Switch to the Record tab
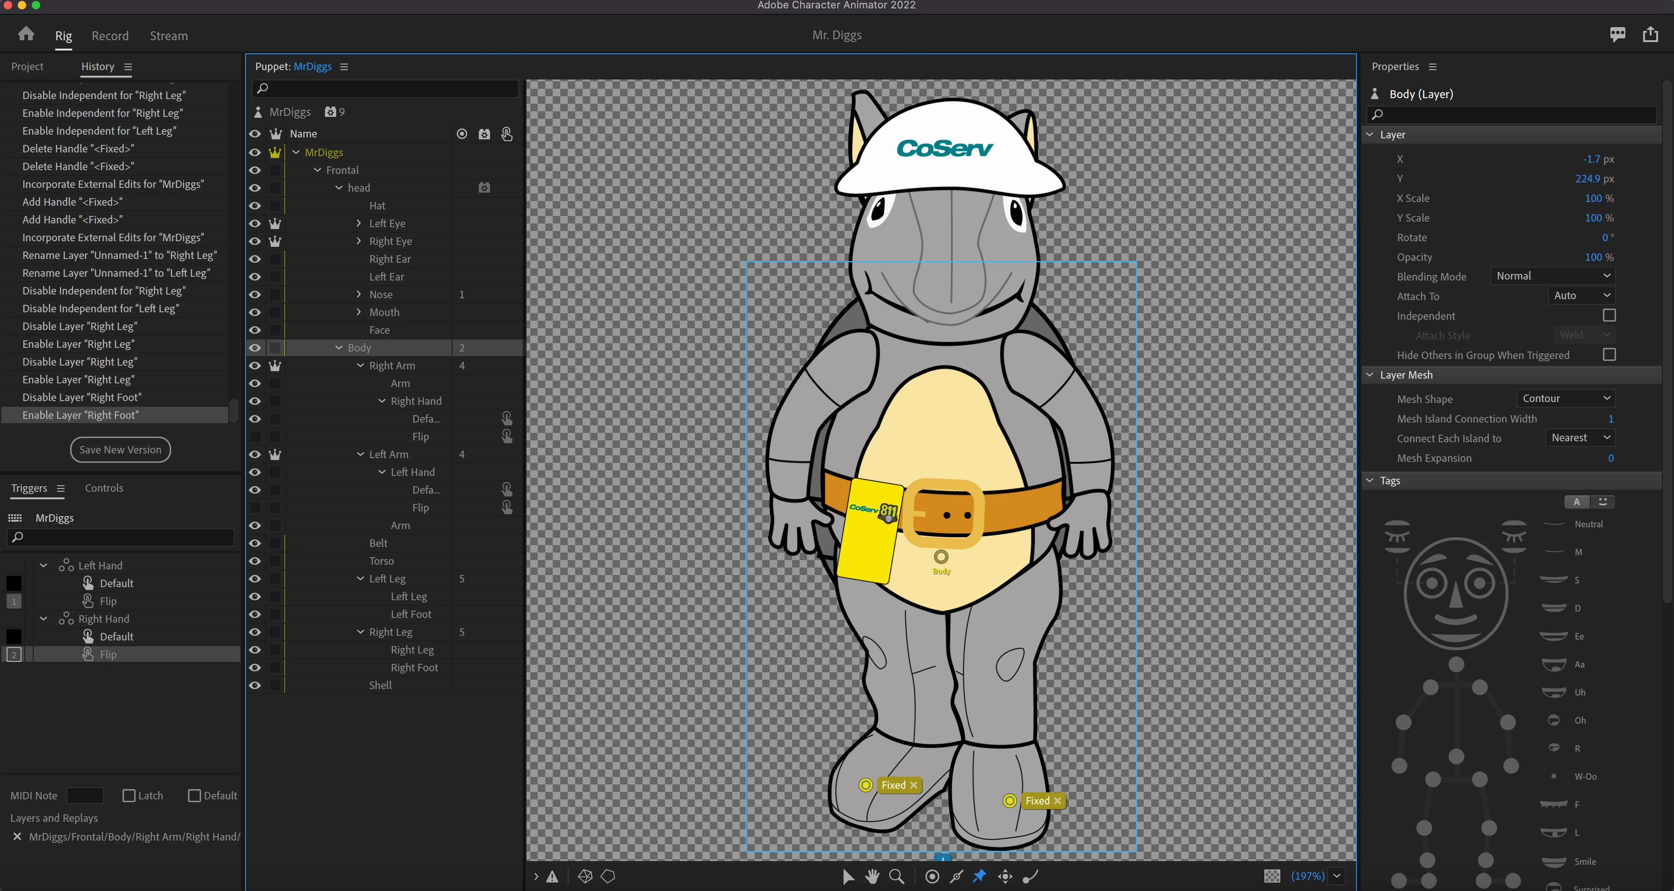Viewport: 1674px width, 891px height. (110, 36)
